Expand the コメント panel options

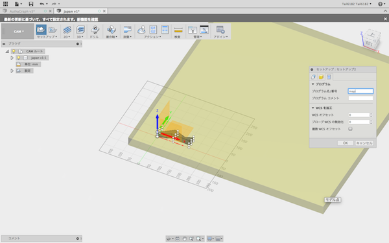click(77, 238)
